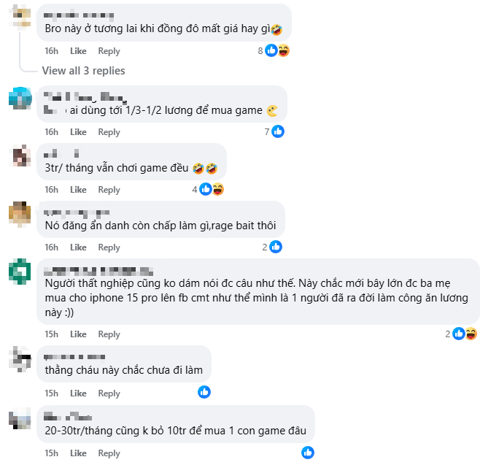Like the "rage bait thôi" comment
This screenshot has height=465, width=499.
pos(78,247)
